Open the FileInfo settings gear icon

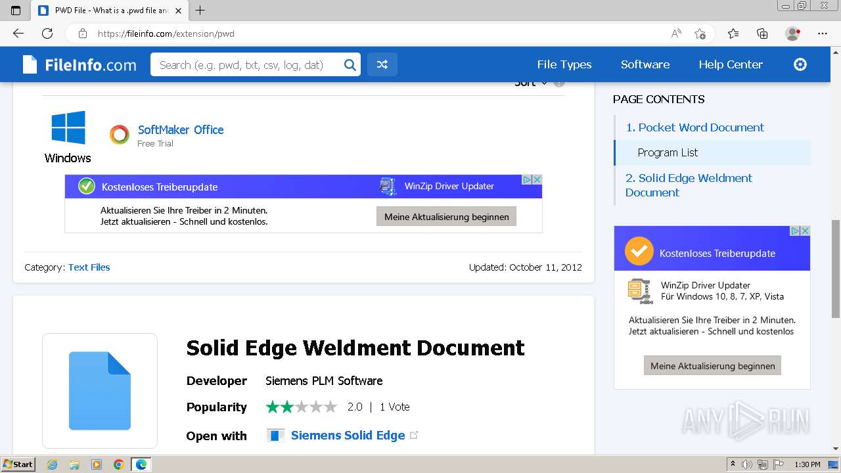[800, 64]
